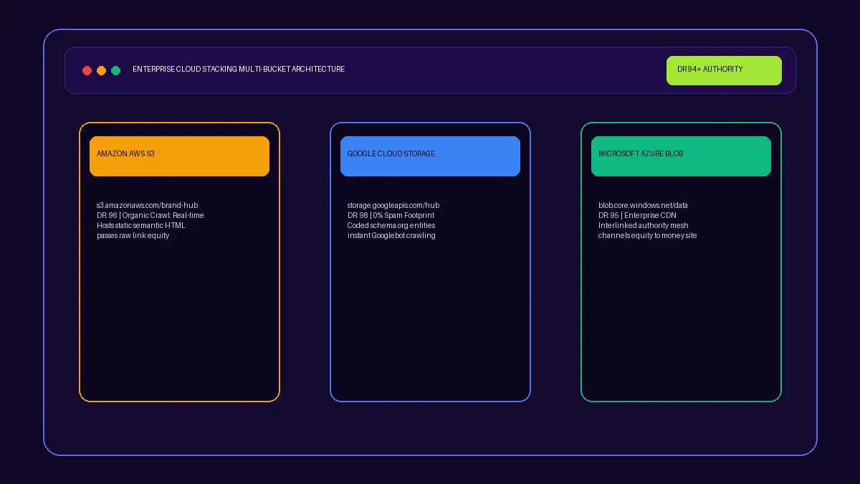Click the blob.core.windows.net/data URL
This screenshot has height=484, width=860.
tap(643, 205)
